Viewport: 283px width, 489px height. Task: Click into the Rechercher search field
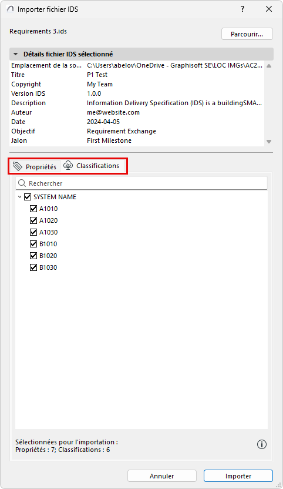tap(141, 183)
